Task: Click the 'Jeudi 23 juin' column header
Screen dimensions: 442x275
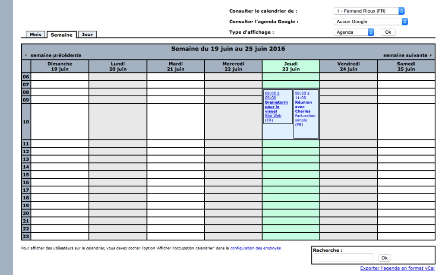Action: (x=291, y=66)
